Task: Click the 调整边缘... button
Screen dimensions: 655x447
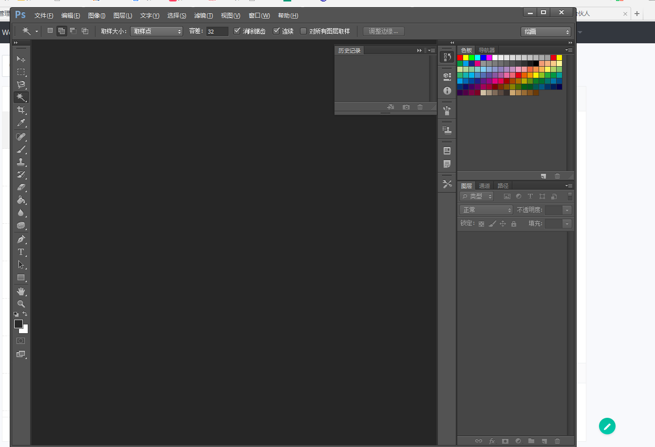Action: point(383,31)
